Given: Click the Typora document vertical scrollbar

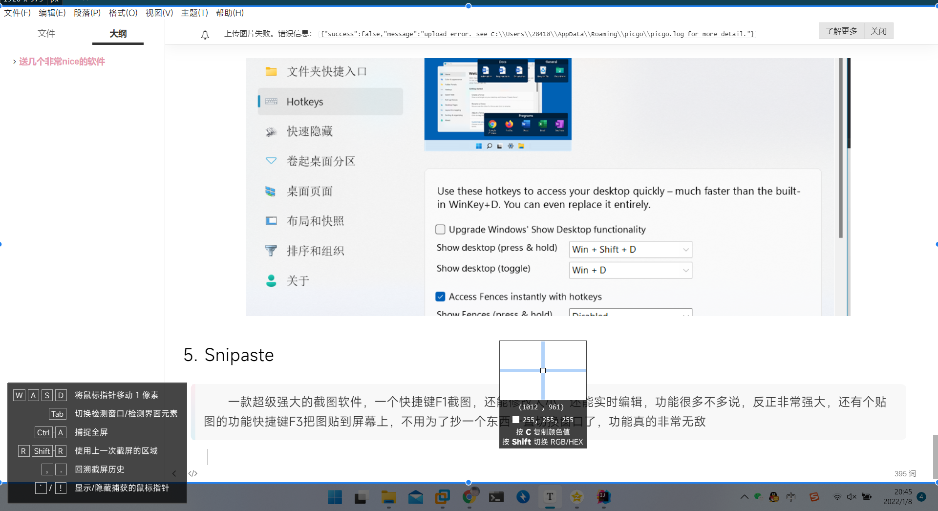Looking at the screenshot, I should (x=935, y=456).
